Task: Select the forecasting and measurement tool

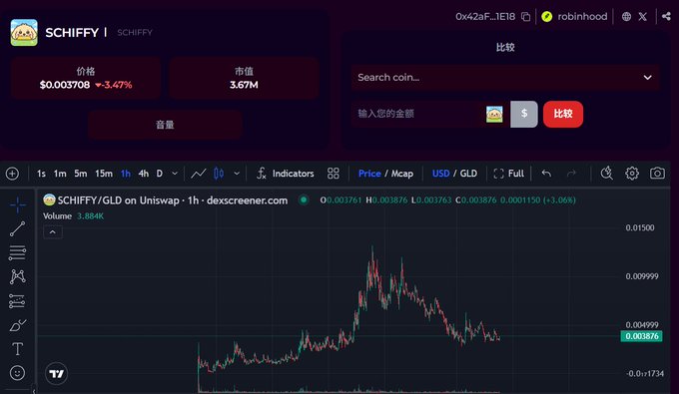Action: [x=17, y=301]
